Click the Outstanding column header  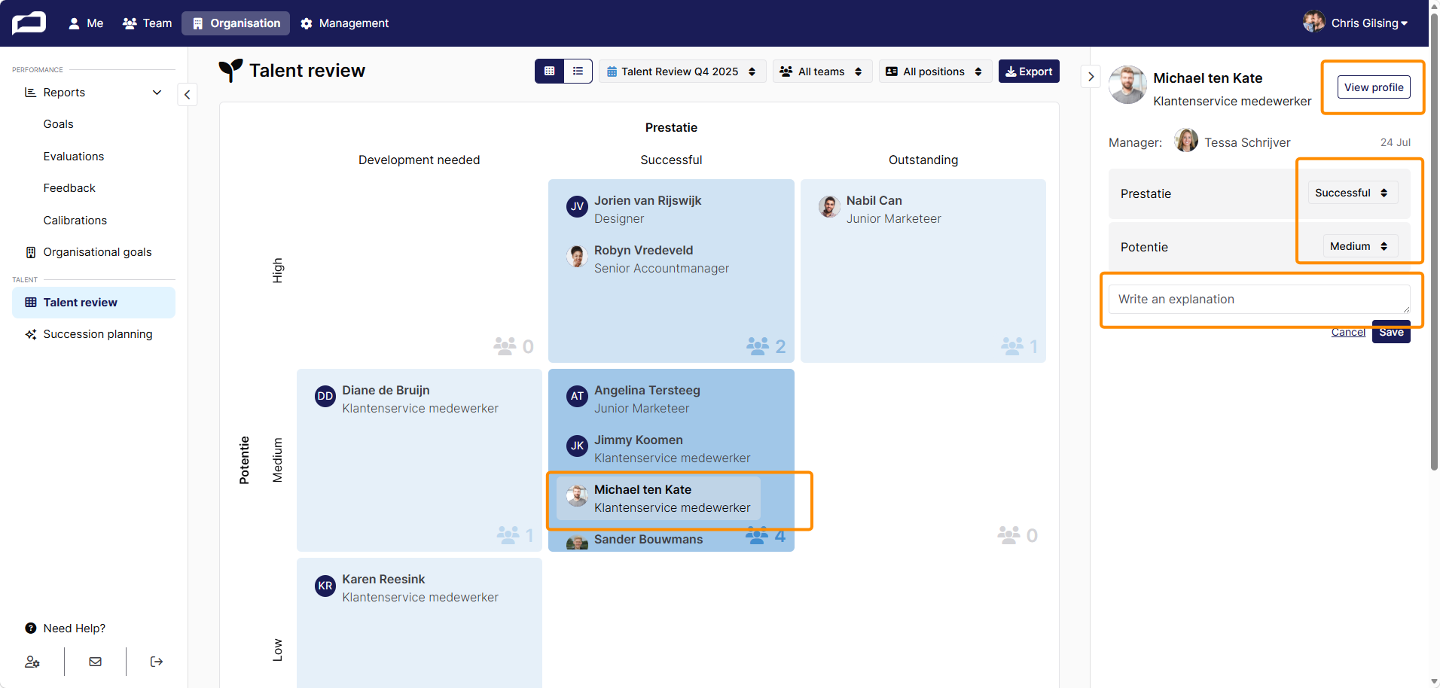(x=923, y=160)
